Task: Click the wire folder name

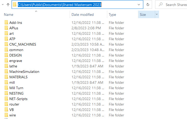Action: pyautogui.click(x=12, y=115)
